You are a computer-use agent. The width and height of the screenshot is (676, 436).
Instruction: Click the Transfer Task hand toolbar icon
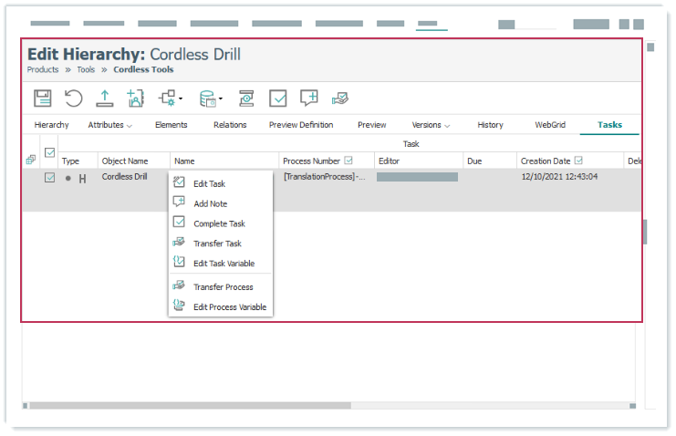[x=339, y=98]
